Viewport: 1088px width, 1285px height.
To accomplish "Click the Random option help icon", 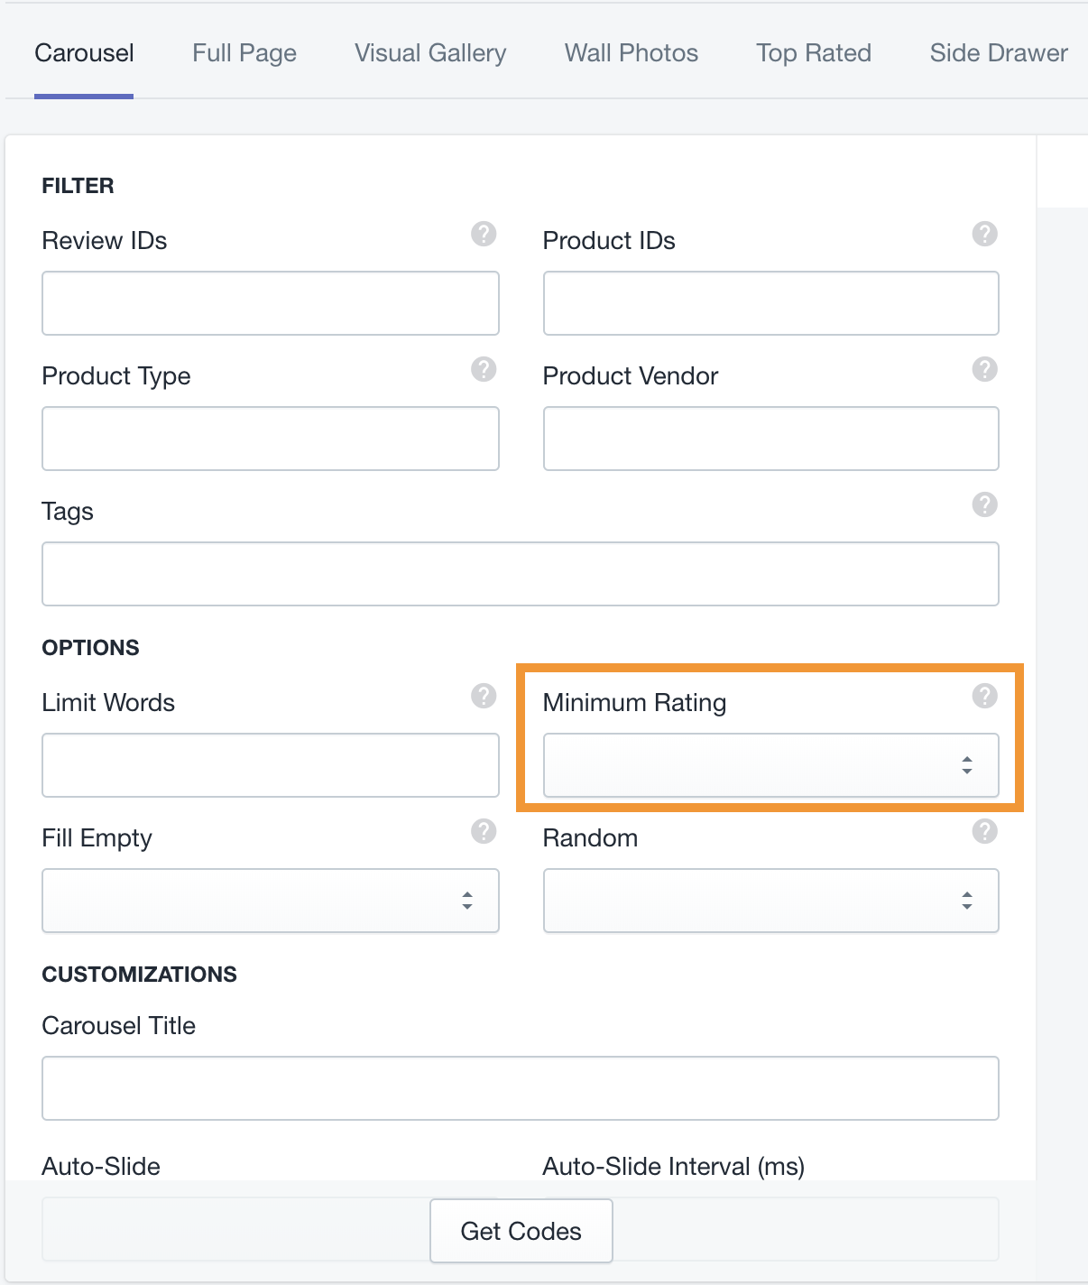I will (984, 831).
